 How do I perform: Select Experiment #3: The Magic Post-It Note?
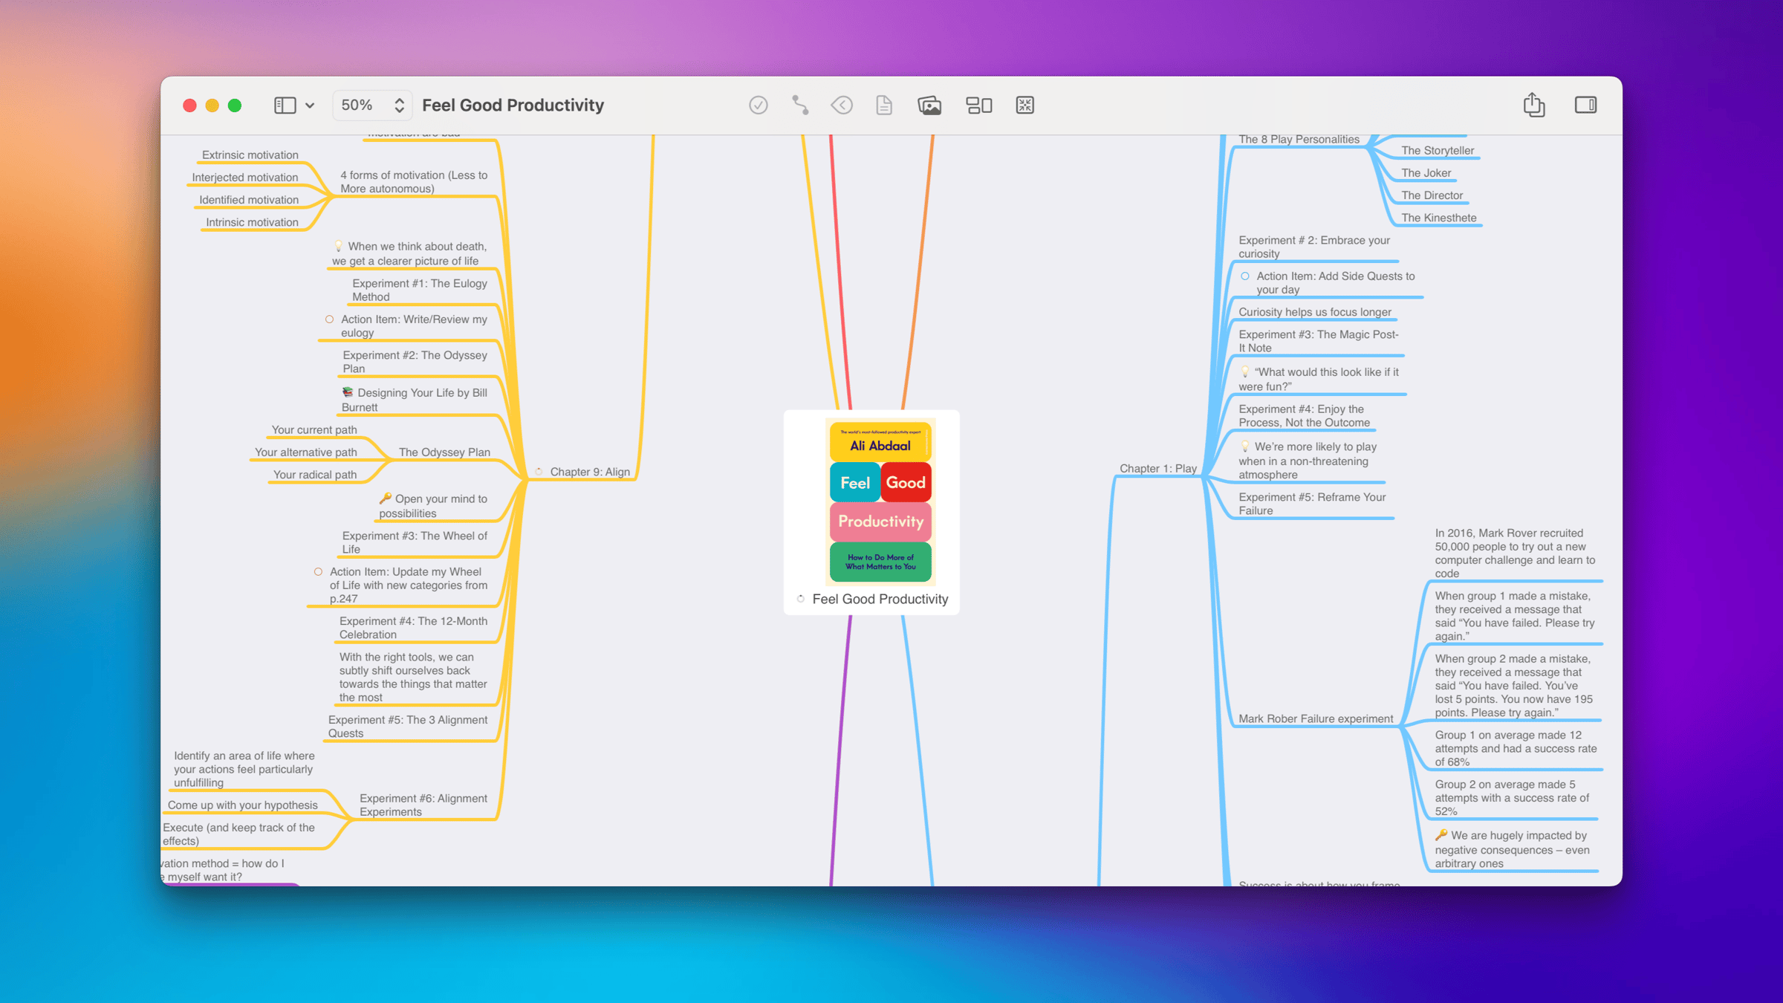click(x=1319, y=342)
